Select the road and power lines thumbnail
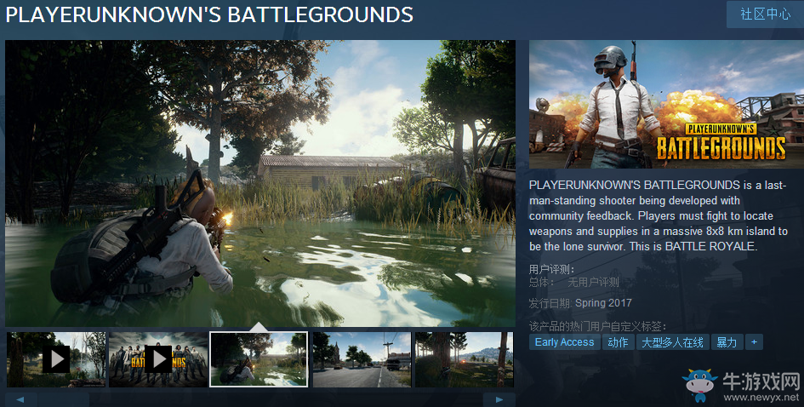Viewport: 804px width, 407px height. click(362, 359)
